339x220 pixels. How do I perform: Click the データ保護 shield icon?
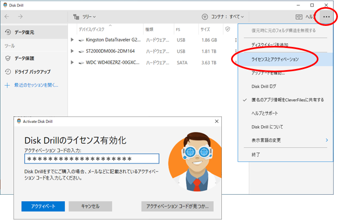click(x=8, y=58)
